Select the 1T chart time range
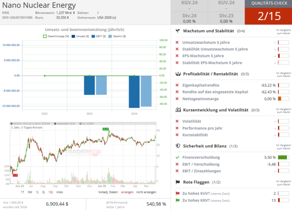The height and width of the screenshot is (210, 292). point(22,192)
